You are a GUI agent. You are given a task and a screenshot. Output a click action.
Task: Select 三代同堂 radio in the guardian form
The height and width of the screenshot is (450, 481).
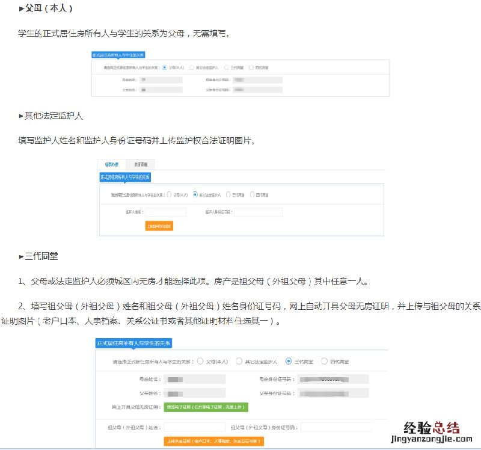point(228,195)
